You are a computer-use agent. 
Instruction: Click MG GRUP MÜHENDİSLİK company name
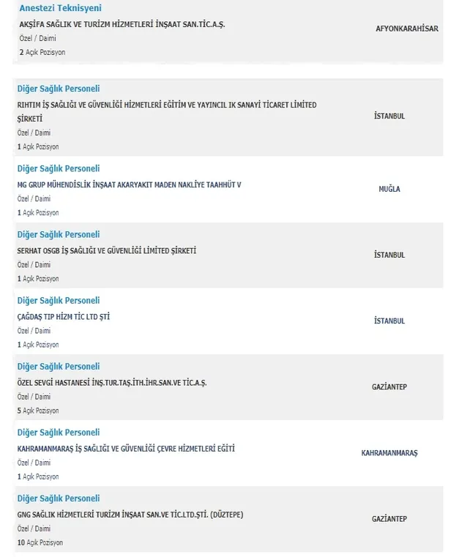coord(129,184)
